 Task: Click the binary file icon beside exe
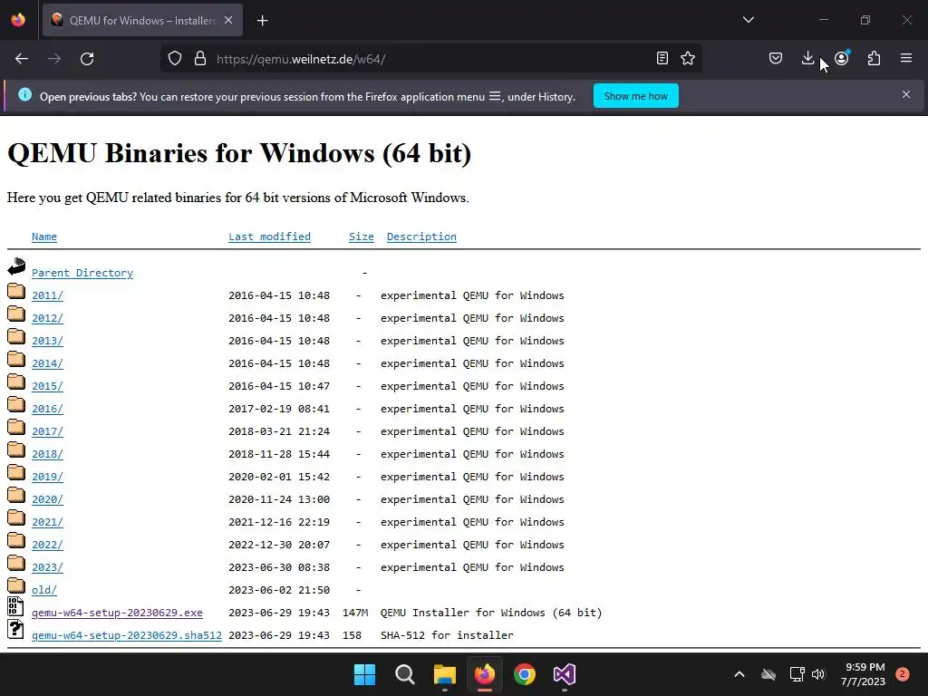pos(15,606)
